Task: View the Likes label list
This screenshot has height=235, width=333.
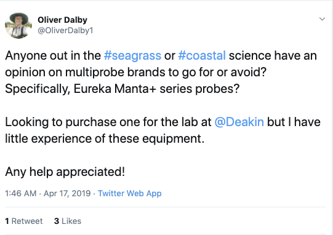Action: click(71, 221)
